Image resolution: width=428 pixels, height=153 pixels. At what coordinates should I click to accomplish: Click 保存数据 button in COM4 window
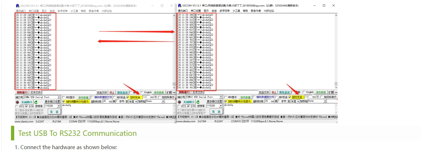point(83,97)
